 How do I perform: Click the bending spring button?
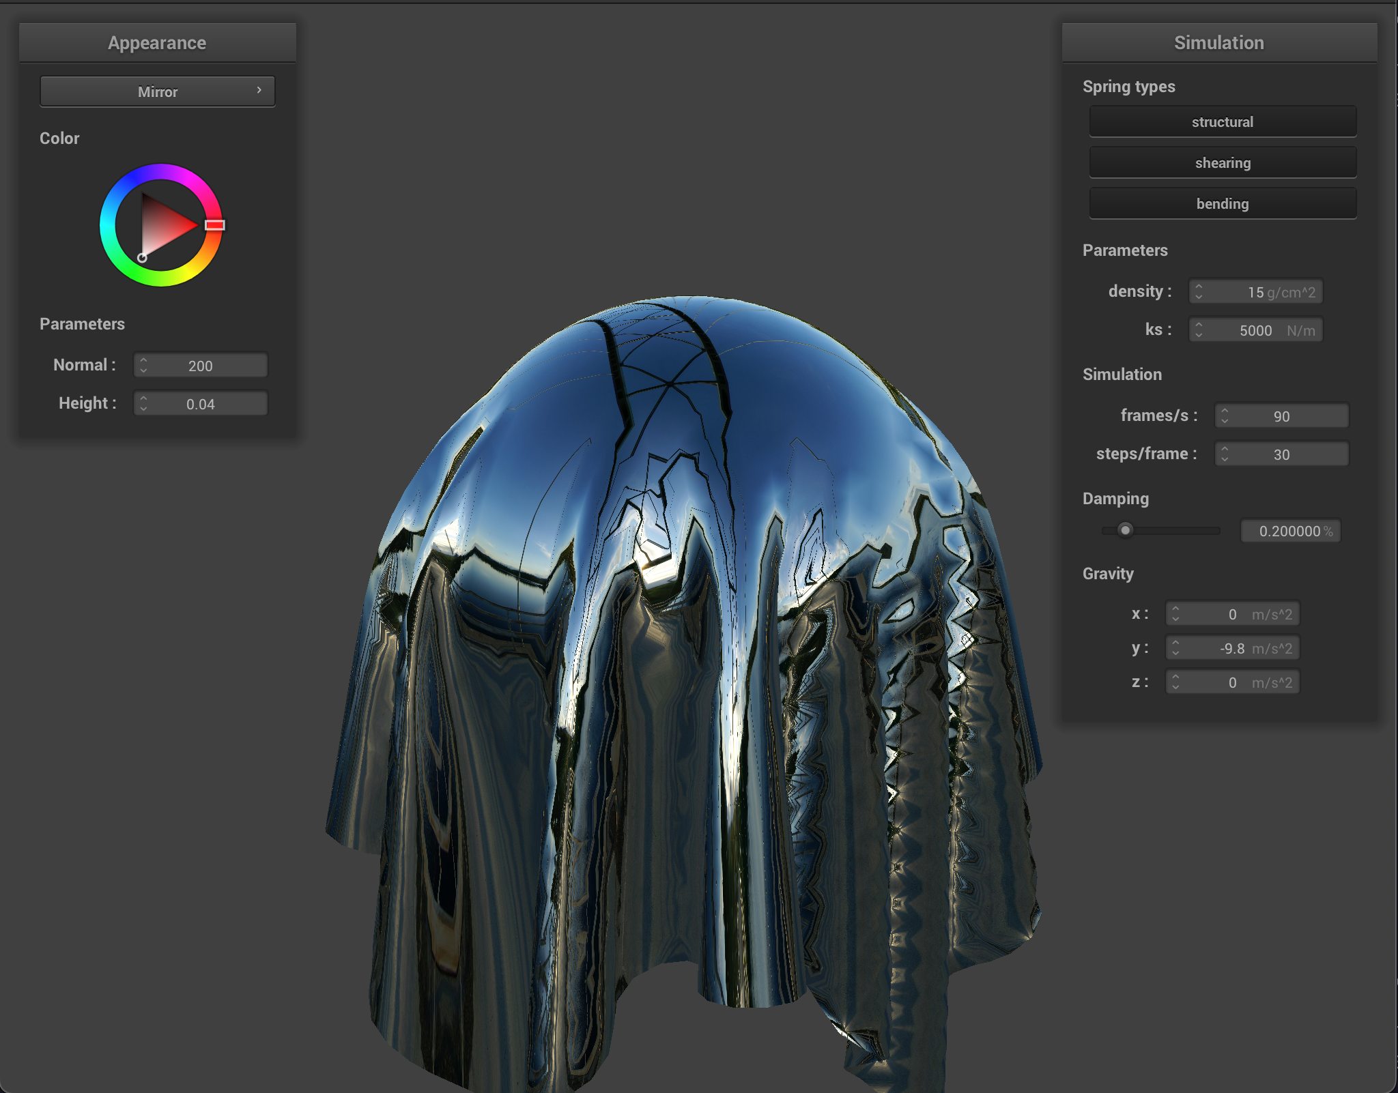(1222, 203)
